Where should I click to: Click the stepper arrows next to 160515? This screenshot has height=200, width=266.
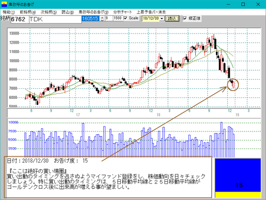coord(102,19)
